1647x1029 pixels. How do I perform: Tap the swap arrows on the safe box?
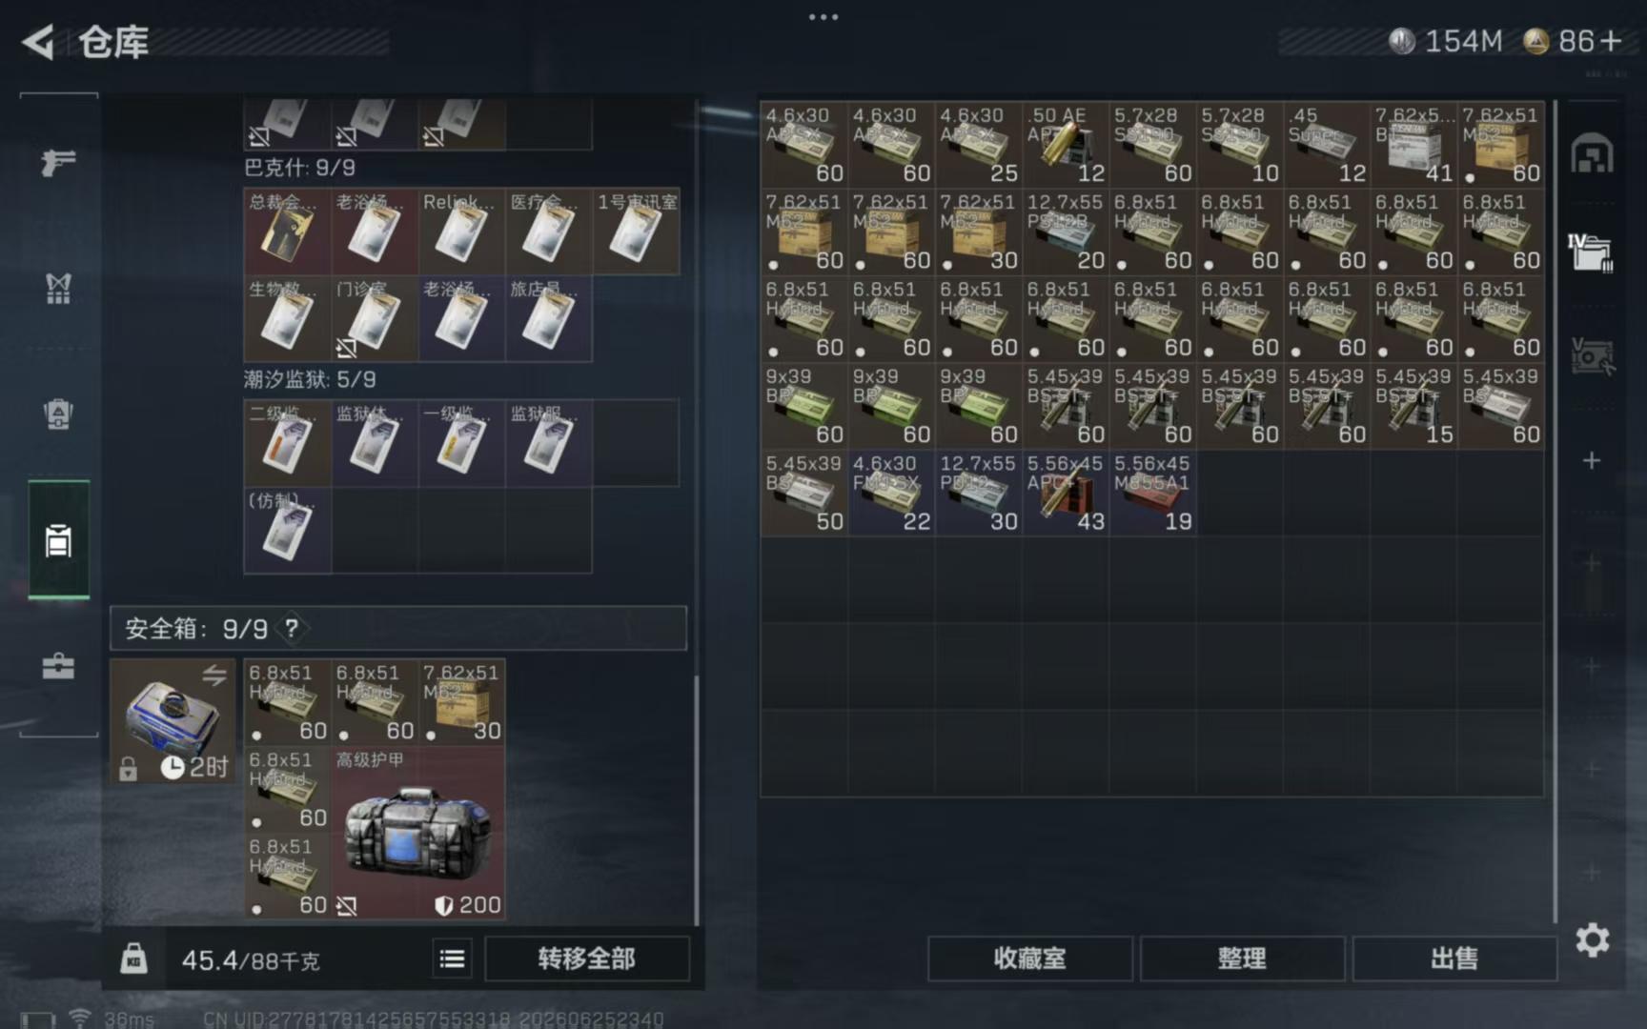coord(214,676)
